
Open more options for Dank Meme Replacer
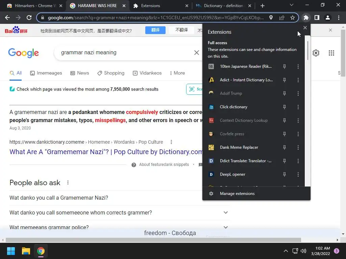[x=298, y=147]
